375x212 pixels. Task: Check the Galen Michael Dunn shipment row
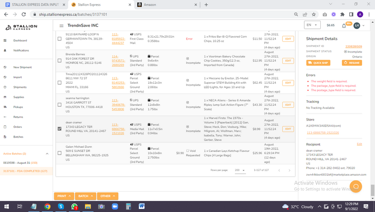tap(59, 153)
